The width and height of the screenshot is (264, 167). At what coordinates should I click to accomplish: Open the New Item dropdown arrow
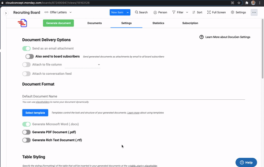click(x=128, y=12)
